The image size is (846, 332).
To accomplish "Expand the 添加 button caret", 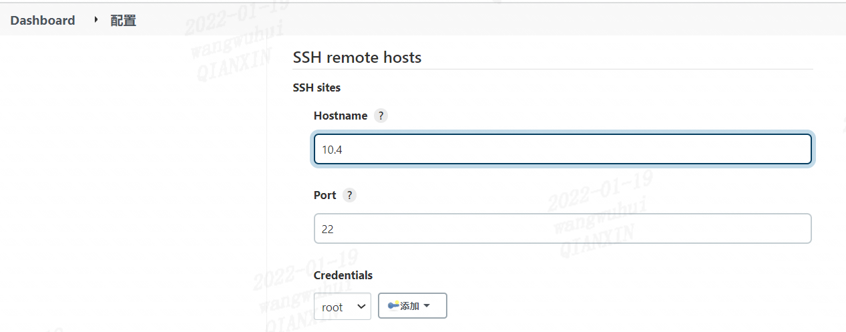I will click(x=427, y=306).
